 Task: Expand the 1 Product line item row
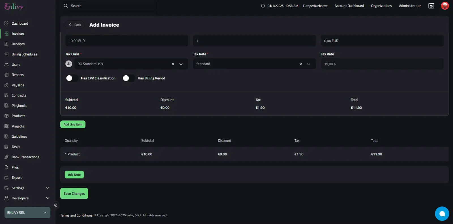[x=255, y=154]
